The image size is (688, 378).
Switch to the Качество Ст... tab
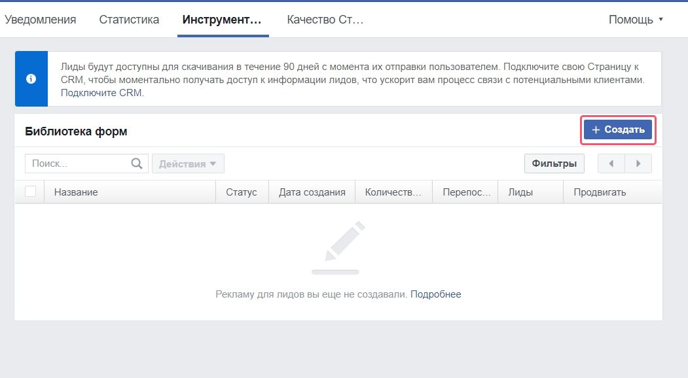pyautogui.click(x=325, y=19)
